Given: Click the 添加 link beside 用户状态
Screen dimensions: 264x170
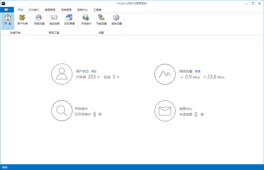Looking at the screenshot, I should tap(93, 72).
